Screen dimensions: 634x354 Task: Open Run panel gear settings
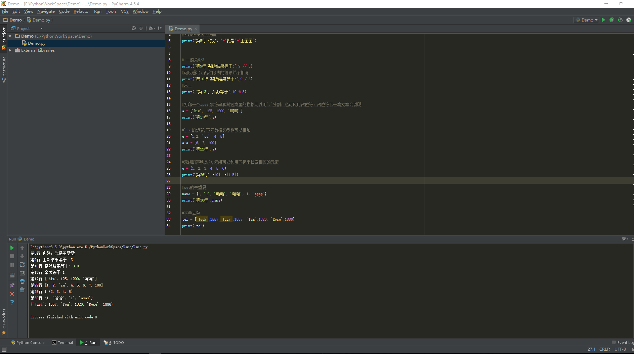[x=625, y=239]
